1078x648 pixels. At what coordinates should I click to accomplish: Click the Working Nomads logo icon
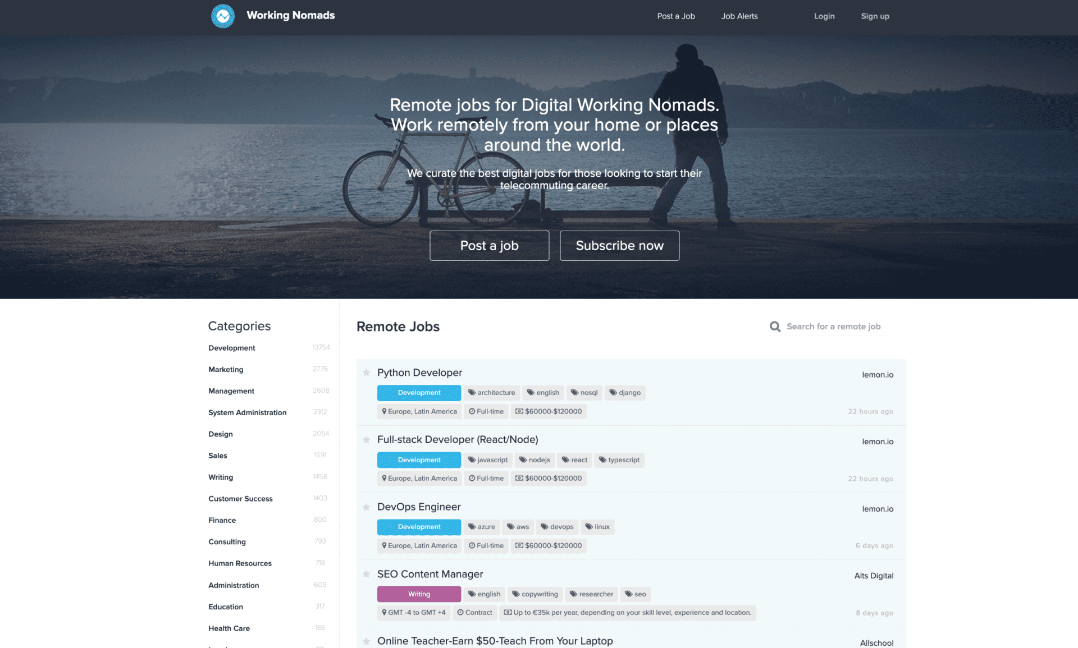point(222,16)
